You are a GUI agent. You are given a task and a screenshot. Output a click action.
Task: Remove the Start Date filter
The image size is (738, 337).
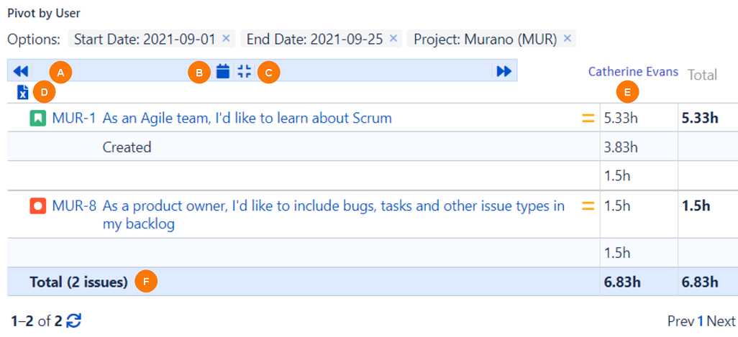click(226, 39)
